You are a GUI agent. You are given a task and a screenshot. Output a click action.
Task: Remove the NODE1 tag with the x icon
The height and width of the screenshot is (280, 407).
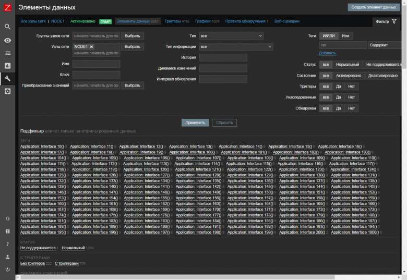(91, 46)
